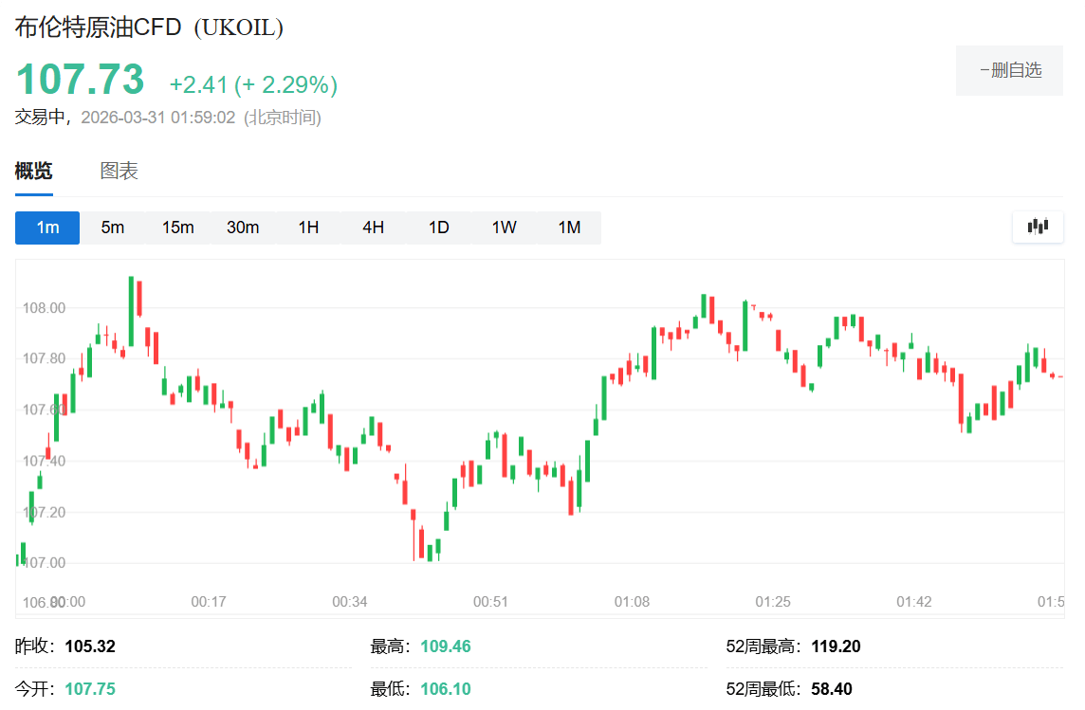Choose the 15m interval

pyautogui.click(x=177, y=228)
